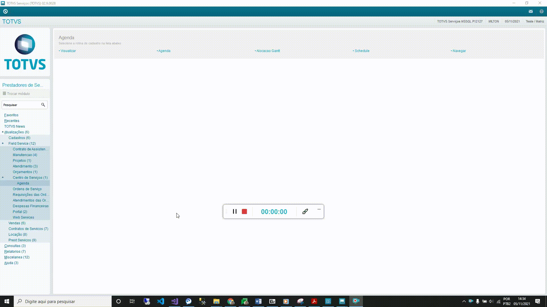The image size is (547, 307).
Task: Open Microsoft Word from taskbar
Action: pyautogui.click(x=258, y=301)
